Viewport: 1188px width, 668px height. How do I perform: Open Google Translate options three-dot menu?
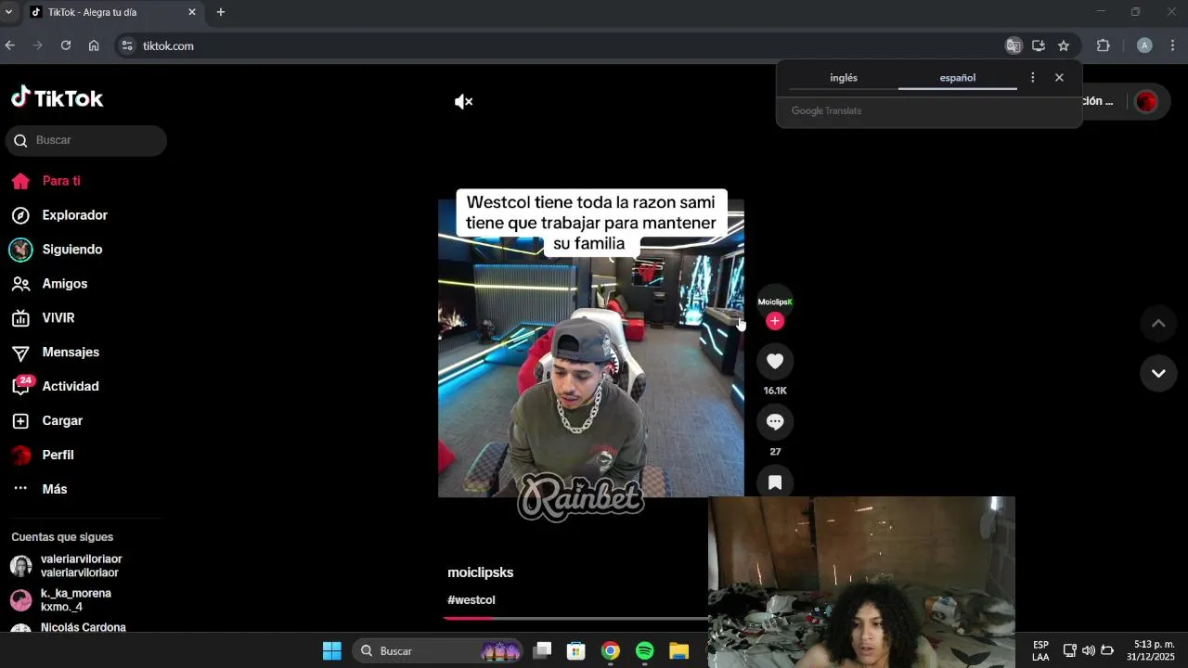(x=1032, y=78)
